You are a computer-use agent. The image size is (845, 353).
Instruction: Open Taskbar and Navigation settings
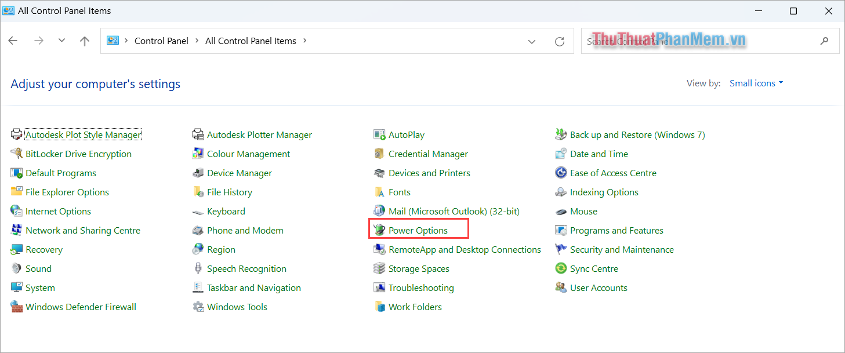pos(254,288)
